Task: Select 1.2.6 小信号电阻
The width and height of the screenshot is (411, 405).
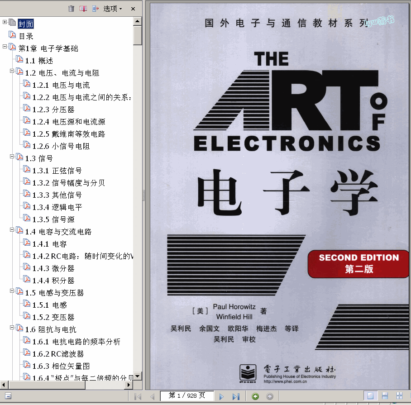Action: coord(61,146)
